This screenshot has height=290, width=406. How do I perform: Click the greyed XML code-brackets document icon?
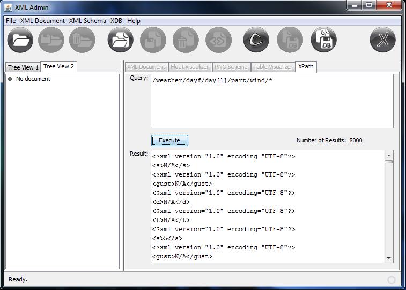[x=218, y=40]
